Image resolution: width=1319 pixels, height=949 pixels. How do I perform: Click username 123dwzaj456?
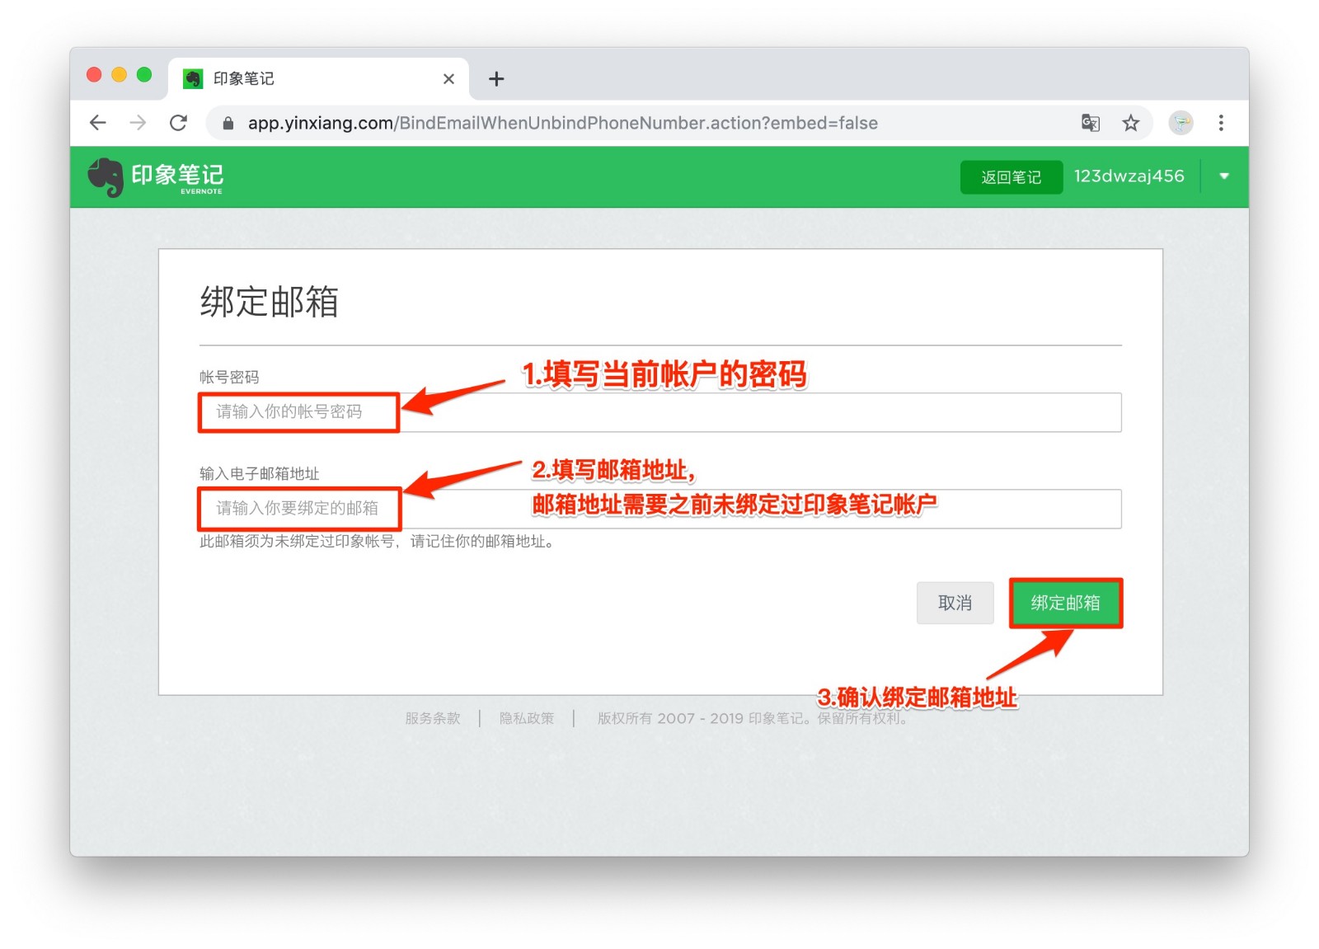click(1129, 176)
